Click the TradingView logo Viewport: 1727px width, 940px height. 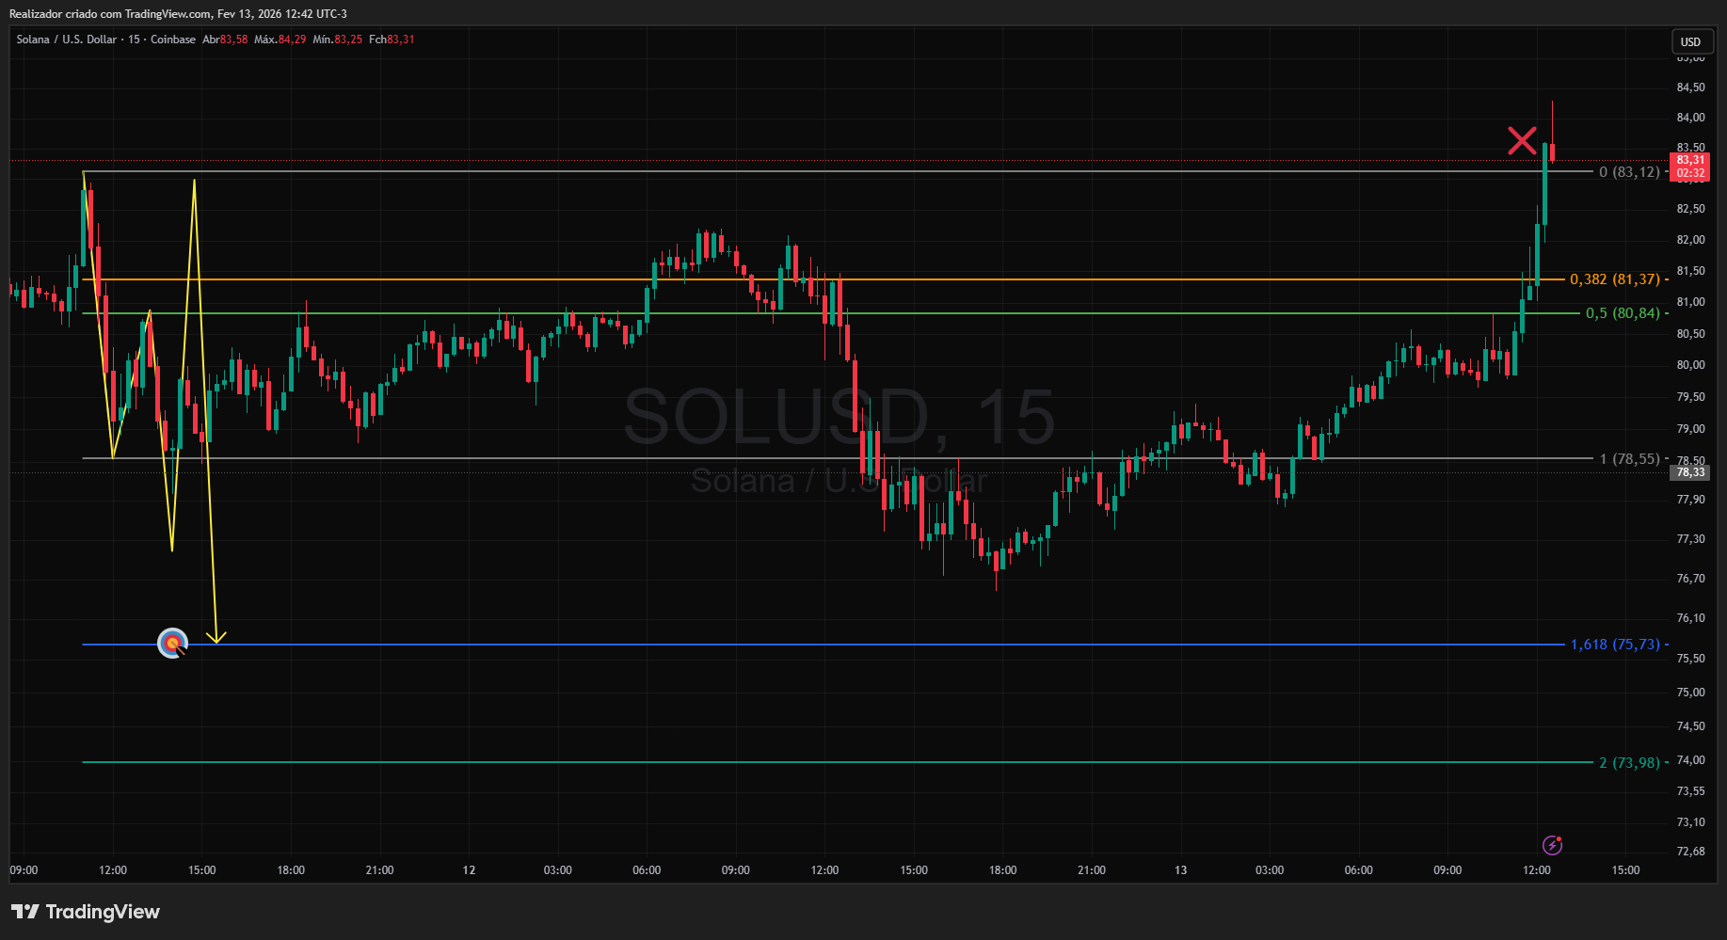[86, 912]
